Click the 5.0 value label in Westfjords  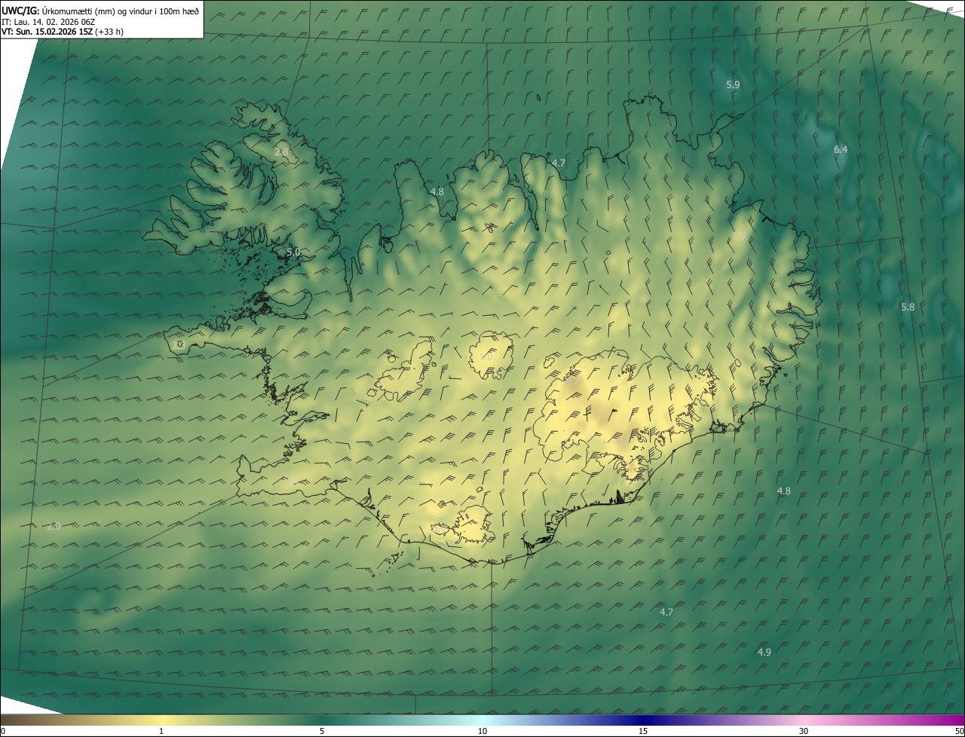(294, 252)
